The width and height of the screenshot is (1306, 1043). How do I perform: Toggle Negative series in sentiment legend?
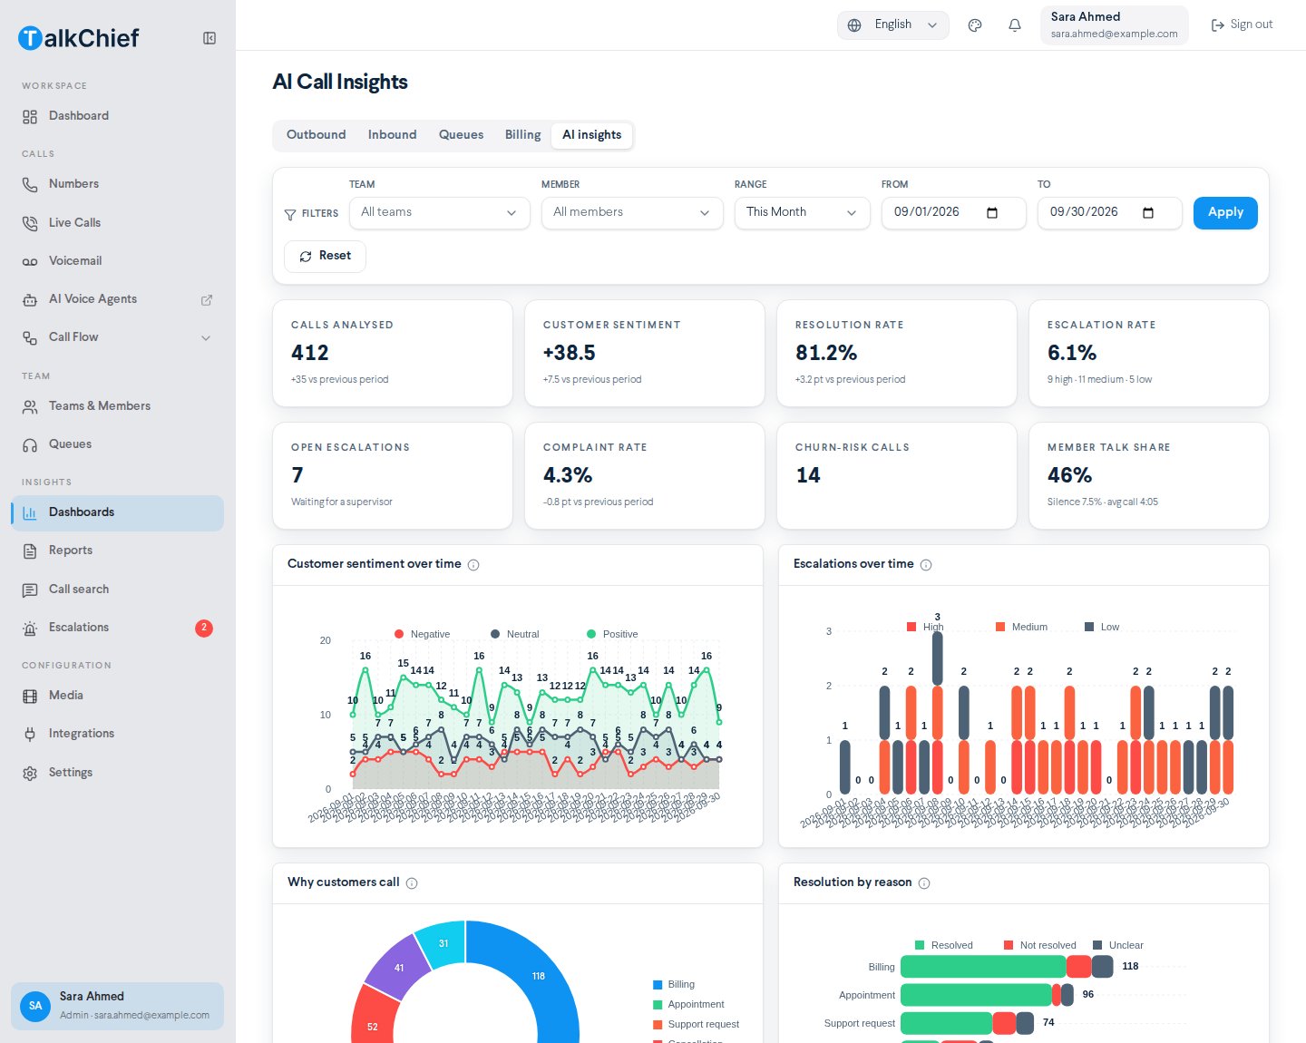click(423, 634)
